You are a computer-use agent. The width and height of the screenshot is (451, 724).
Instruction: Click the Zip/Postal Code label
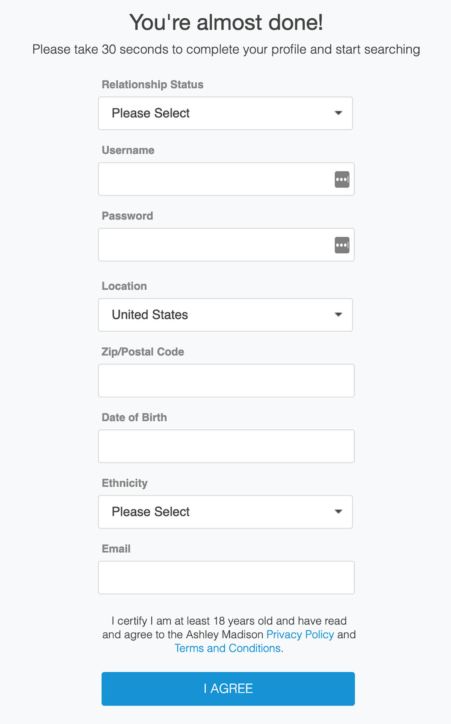(x=143, y=352)
